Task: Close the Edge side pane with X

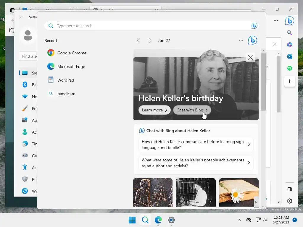Action: [274, 44]
